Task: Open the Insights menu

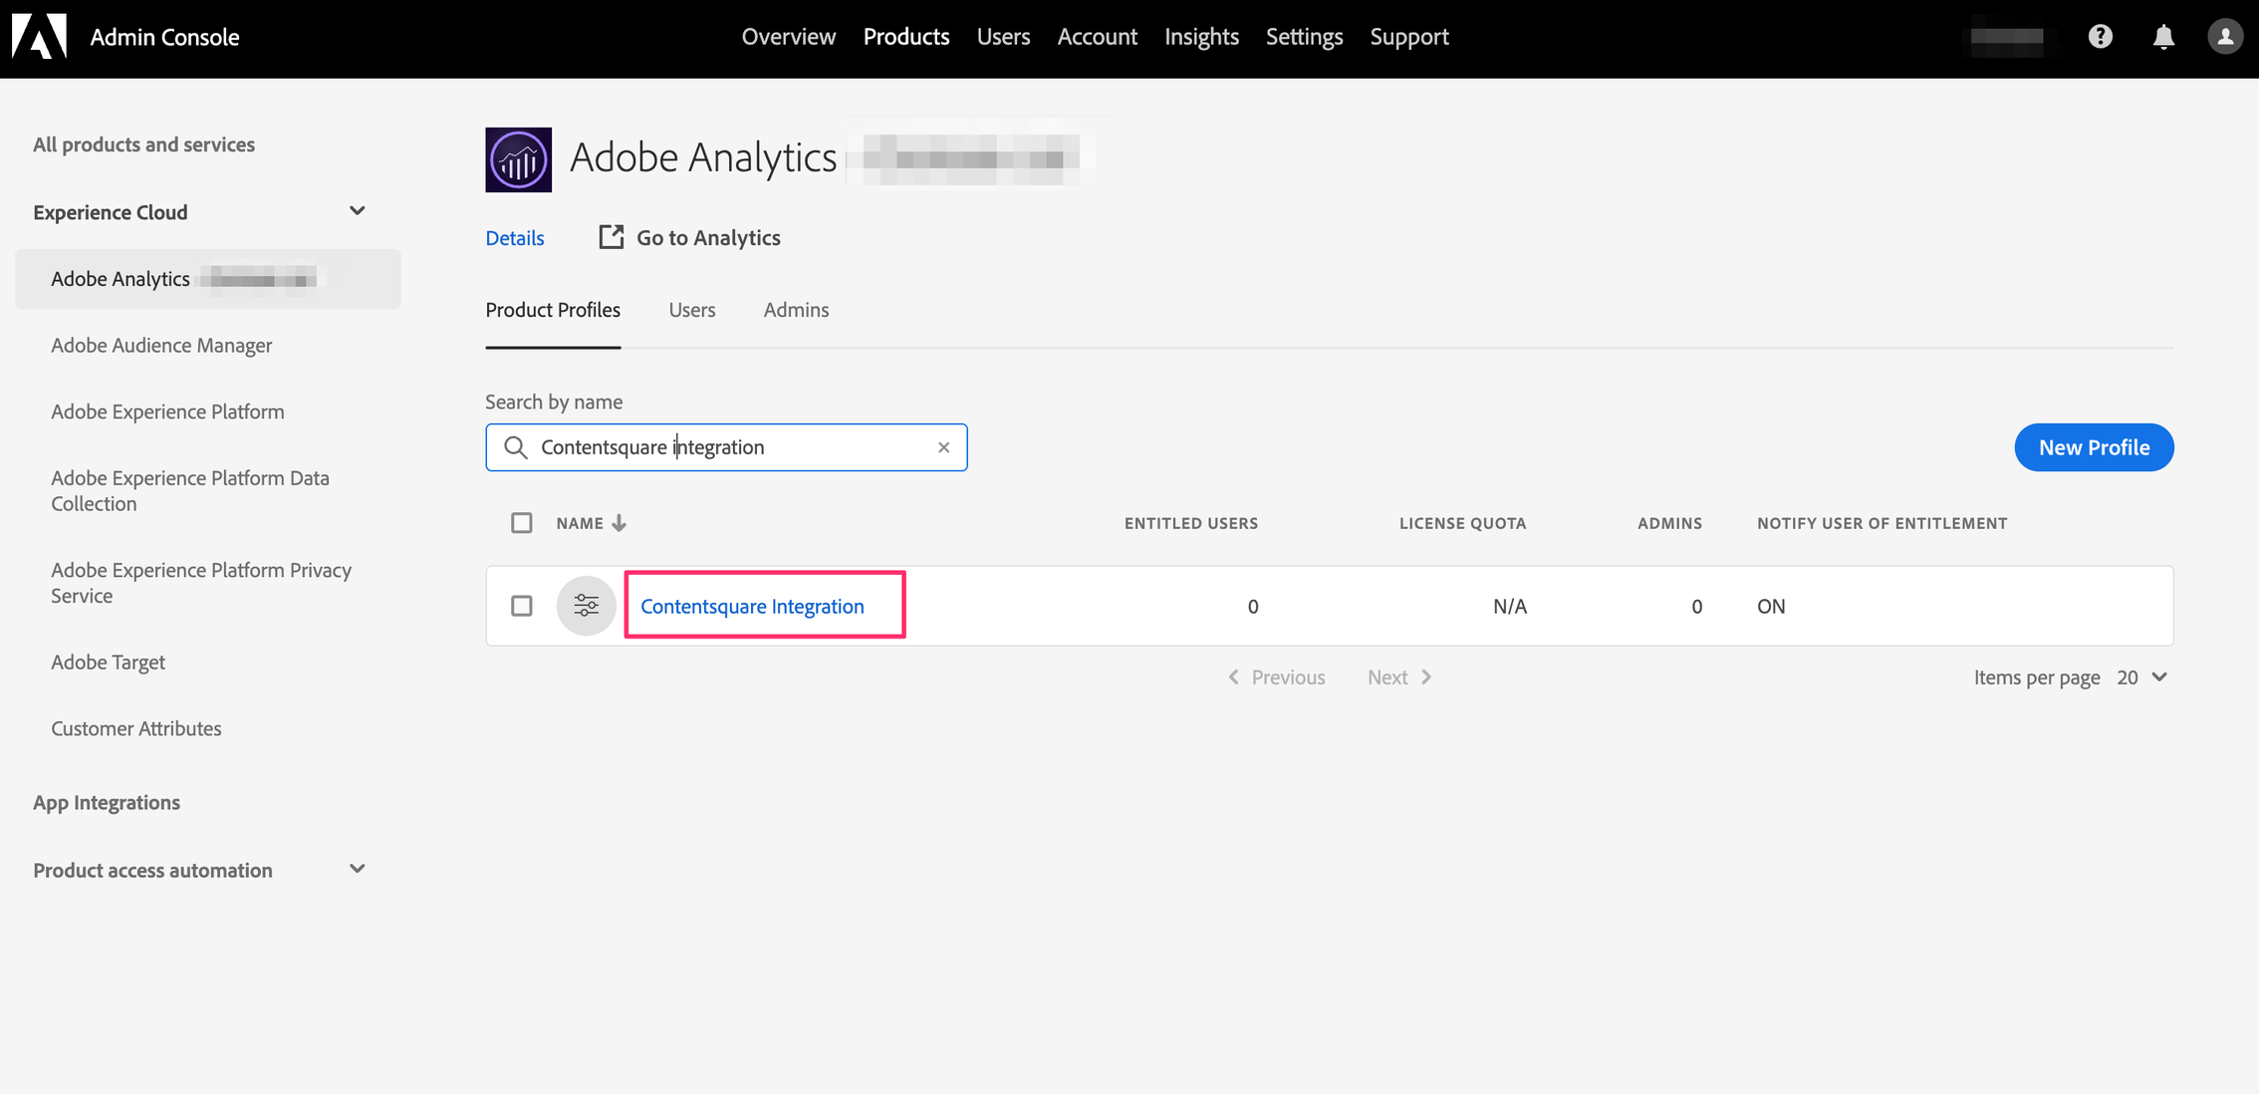Action: coord(1201,37)
